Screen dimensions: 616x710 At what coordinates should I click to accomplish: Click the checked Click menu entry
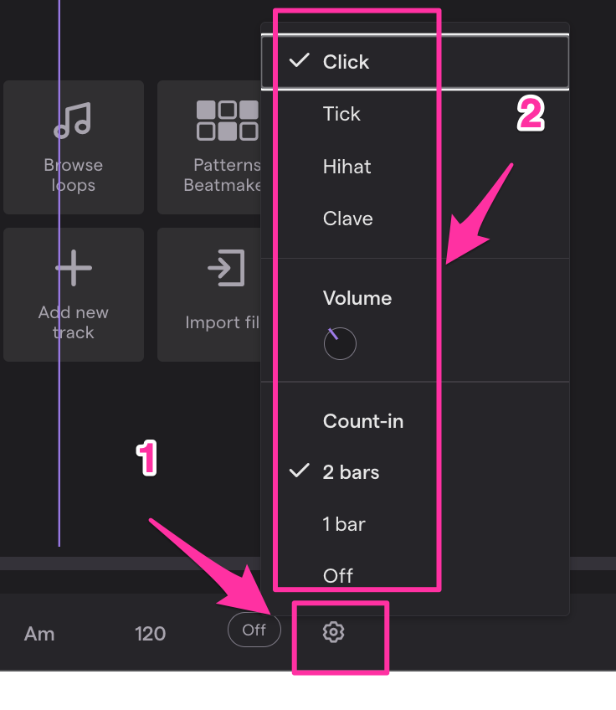click(x=346, y=62)
